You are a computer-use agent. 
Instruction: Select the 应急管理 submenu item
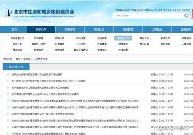point(102,44)
